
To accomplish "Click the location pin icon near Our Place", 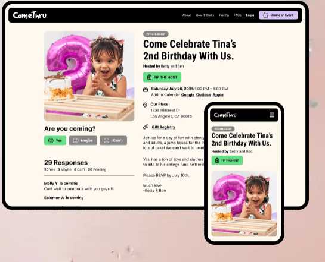I will [x=145, y=105].
